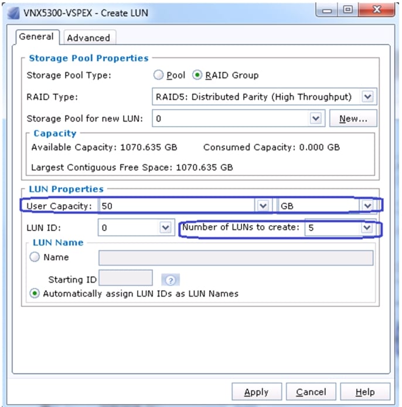Image resolution: width=402 pixels, height=407 pixels.
Task: Expand the LUN ID dropdown
Action: click(165, 228)
